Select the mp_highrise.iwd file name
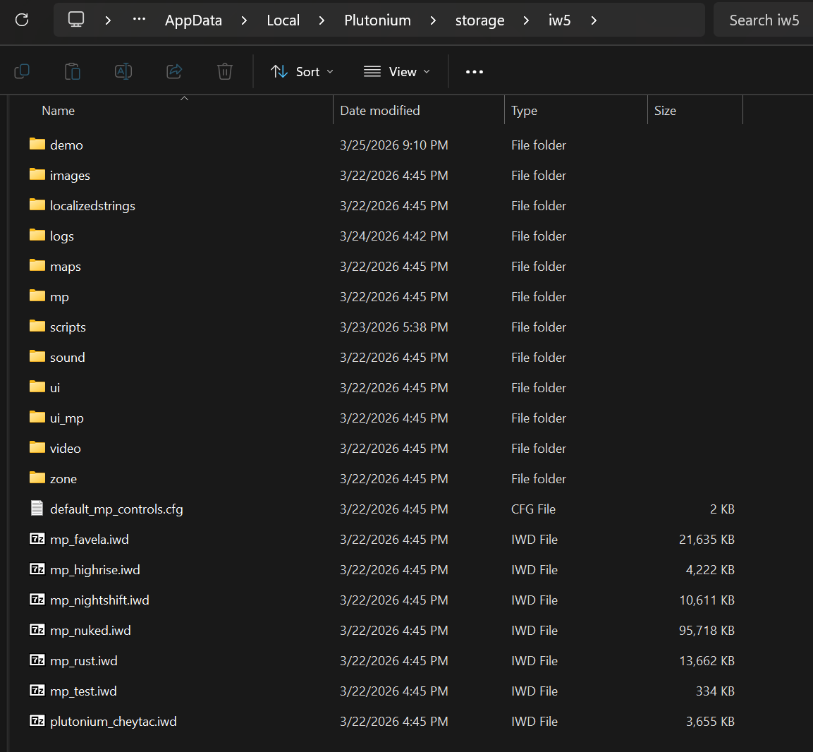813x752 pixels. click(95, 569)
